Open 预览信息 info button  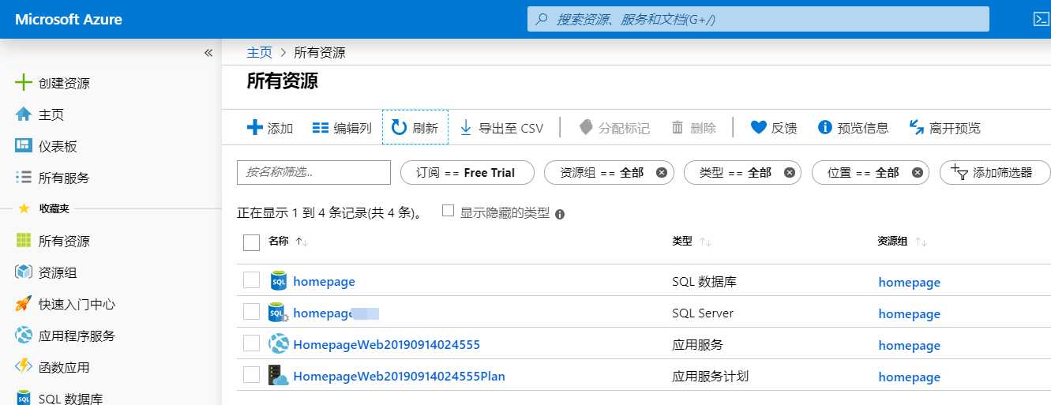click(853, 128)
